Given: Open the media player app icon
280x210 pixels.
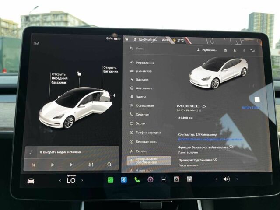Looking at the screenshot, I should coord(189,179).
